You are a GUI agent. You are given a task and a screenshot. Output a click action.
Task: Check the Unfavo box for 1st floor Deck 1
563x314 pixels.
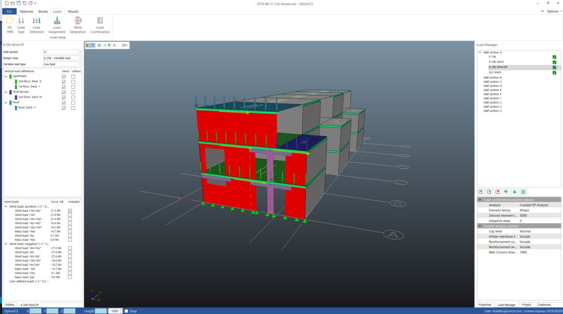click(x=74, y=86)
